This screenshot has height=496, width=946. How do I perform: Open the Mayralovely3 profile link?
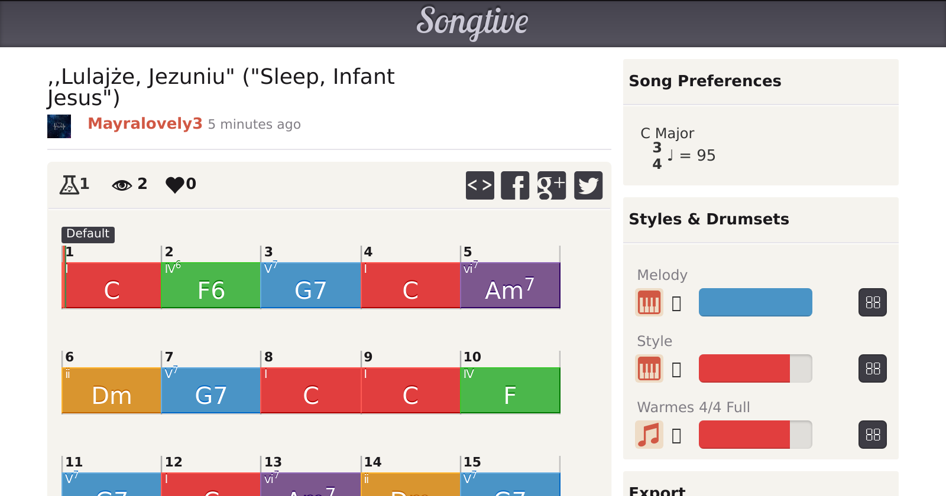click(x=145, y=123)
